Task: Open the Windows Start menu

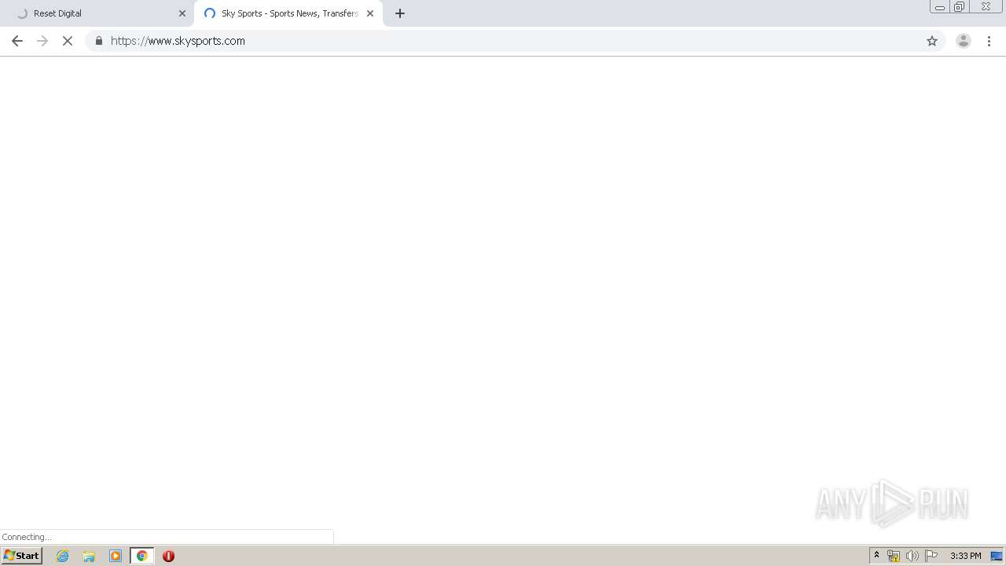Action: [22, 556]
